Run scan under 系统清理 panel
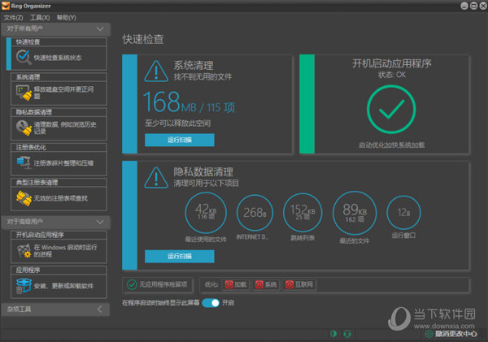488x342 pixels. (x=180, y=140)
